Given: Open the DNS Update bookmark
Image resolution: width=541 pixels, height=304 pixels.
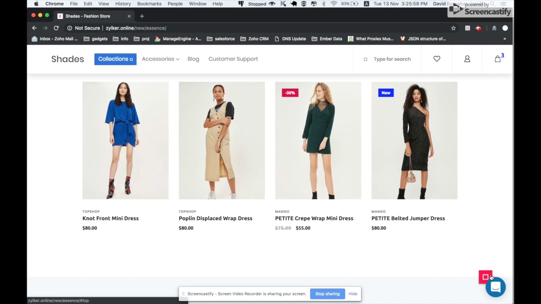Looking at the screenshot, I should click(290, 39).
